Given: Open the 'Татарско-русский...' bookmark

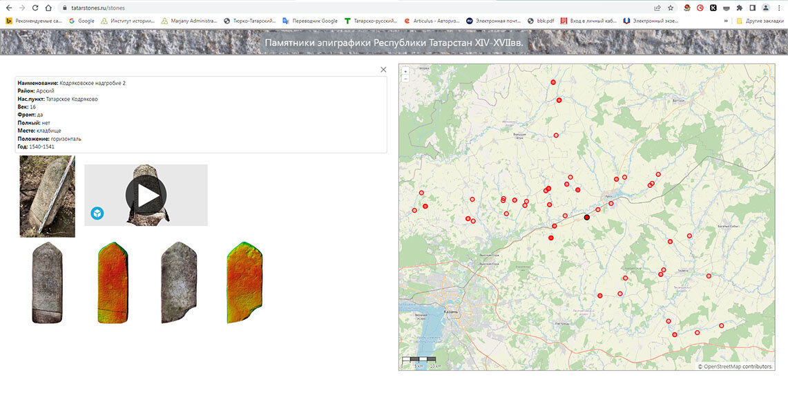Looking at the screenshot, I should (370, 21).
